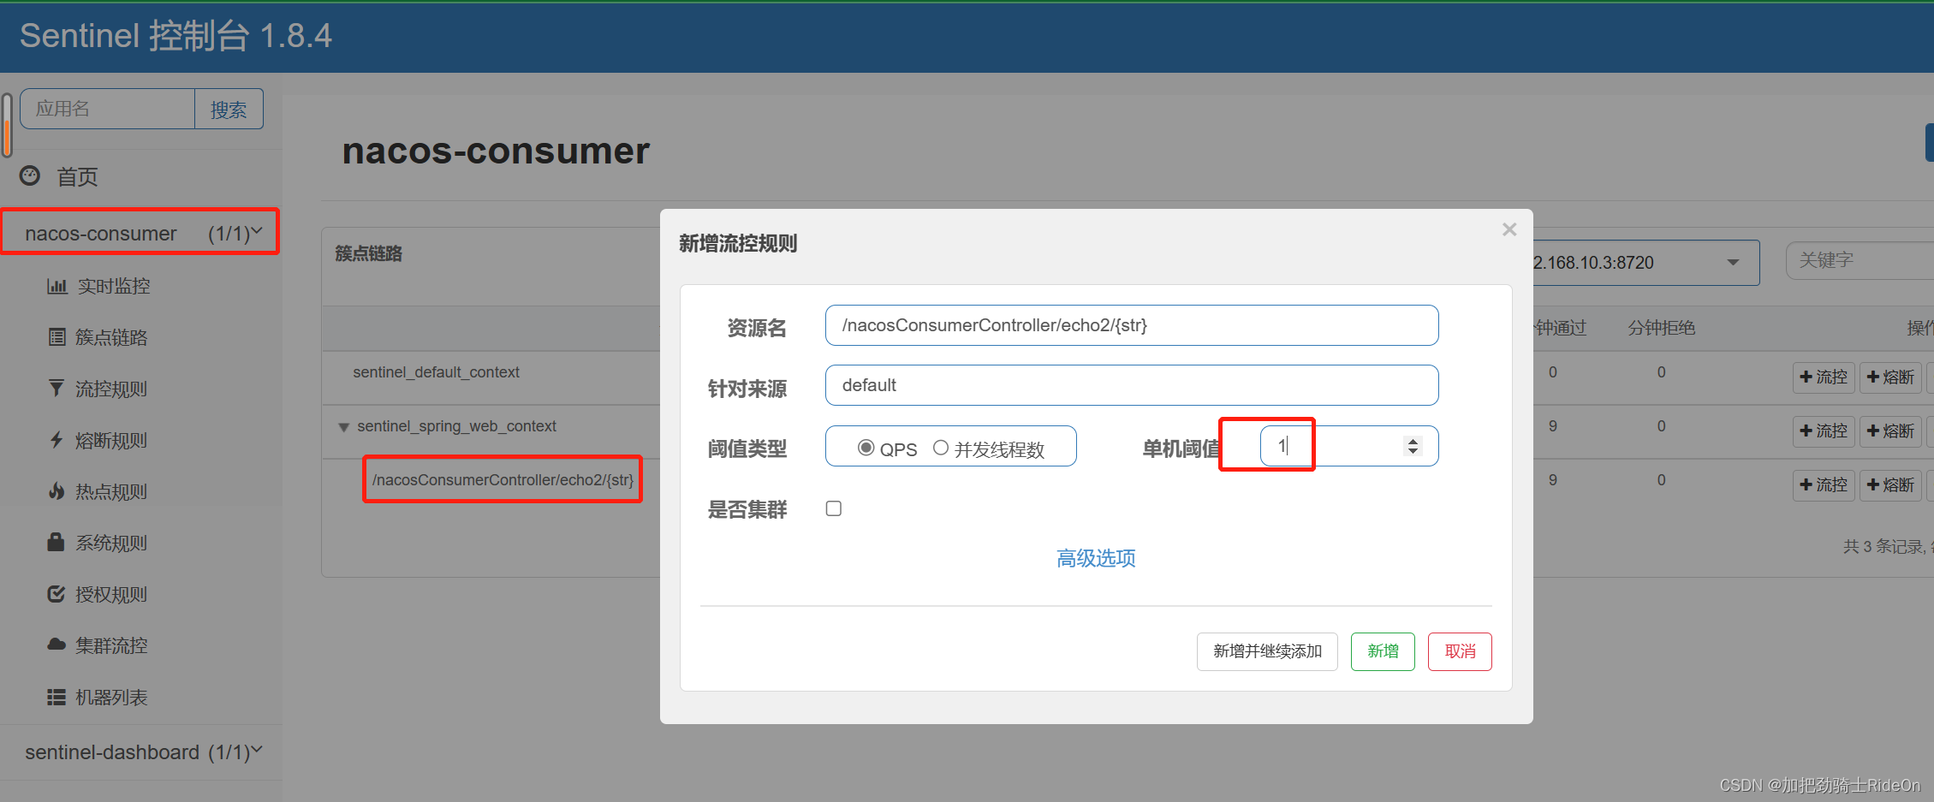Open 机器列表 menu item
This screenshot has width=1934, height=802.
[x=111, y=698]
